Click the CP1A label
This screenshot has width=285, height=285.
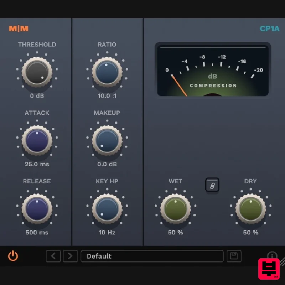[x=270, y=28]
